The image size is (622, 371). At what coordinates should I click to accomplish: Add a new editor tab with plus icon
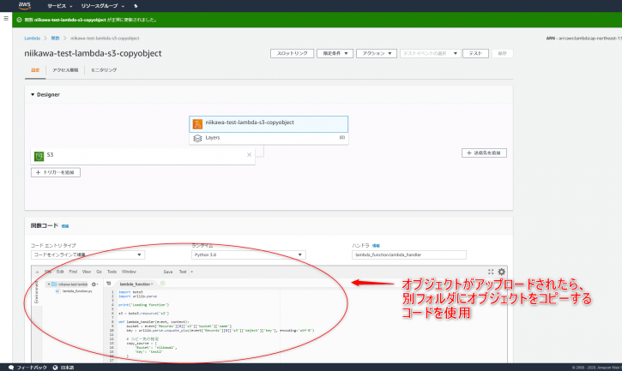click(x=162, y=284)
